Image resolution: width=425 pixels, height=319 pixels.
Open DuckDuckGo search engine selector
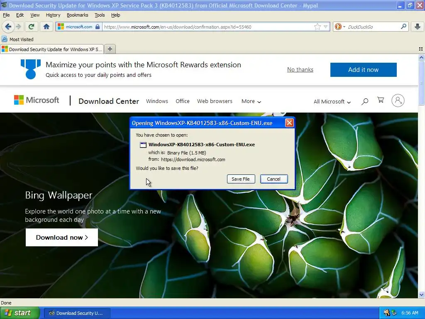click(x=340, y=27)
